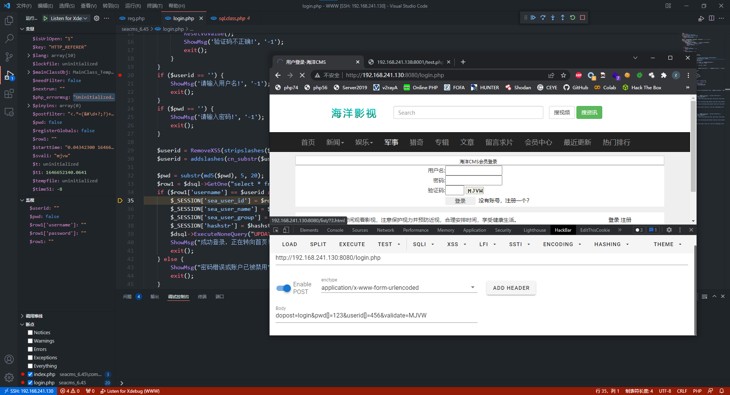Click the ADD HEADER button
Screen dimensions: 730x395
point(511,288)
